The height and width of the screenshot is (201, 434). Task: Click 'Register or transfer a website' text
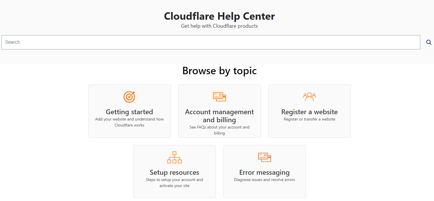pos(309,119)
